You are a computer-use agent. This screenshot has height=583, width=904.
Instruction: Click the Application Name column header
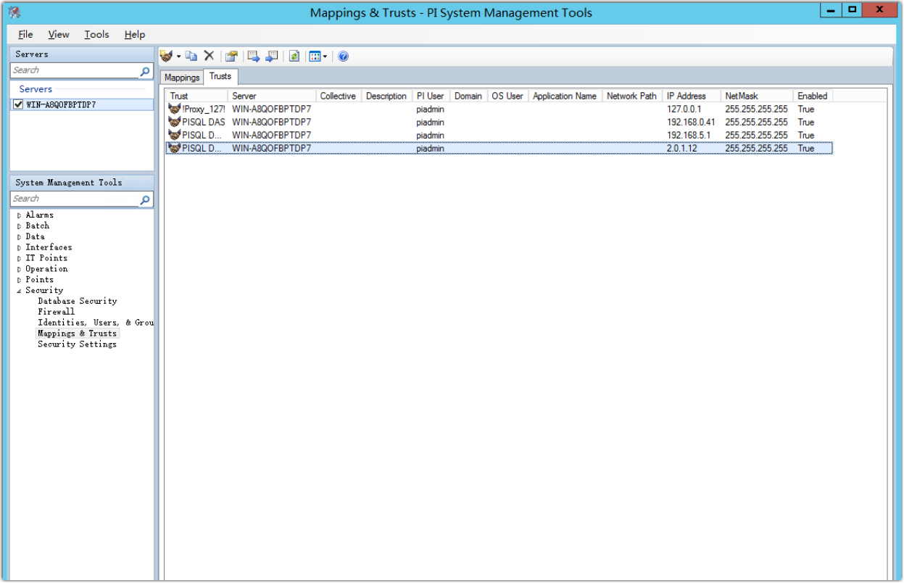coord(565,96)
